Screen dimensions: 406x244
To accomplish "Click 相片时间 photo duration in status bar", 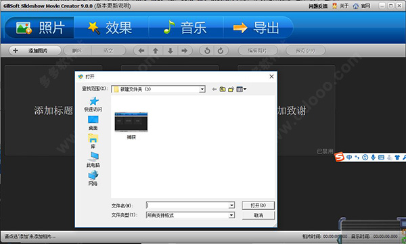I will coord(325,237).
